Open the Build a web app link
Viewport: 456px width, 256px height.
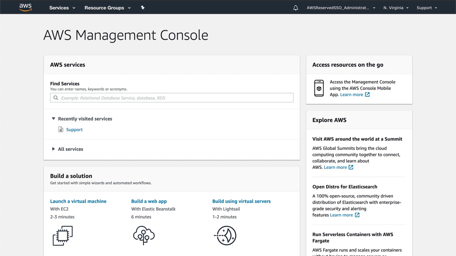click(149, 201)
